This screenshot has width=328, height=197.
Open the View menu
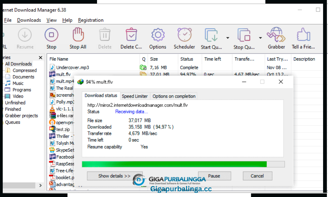52,20
